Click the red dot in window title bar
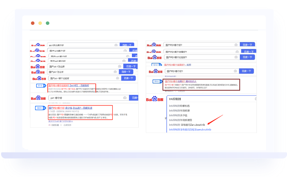The width and height of the screenshot is (287, 177). (x=33, y=23)
